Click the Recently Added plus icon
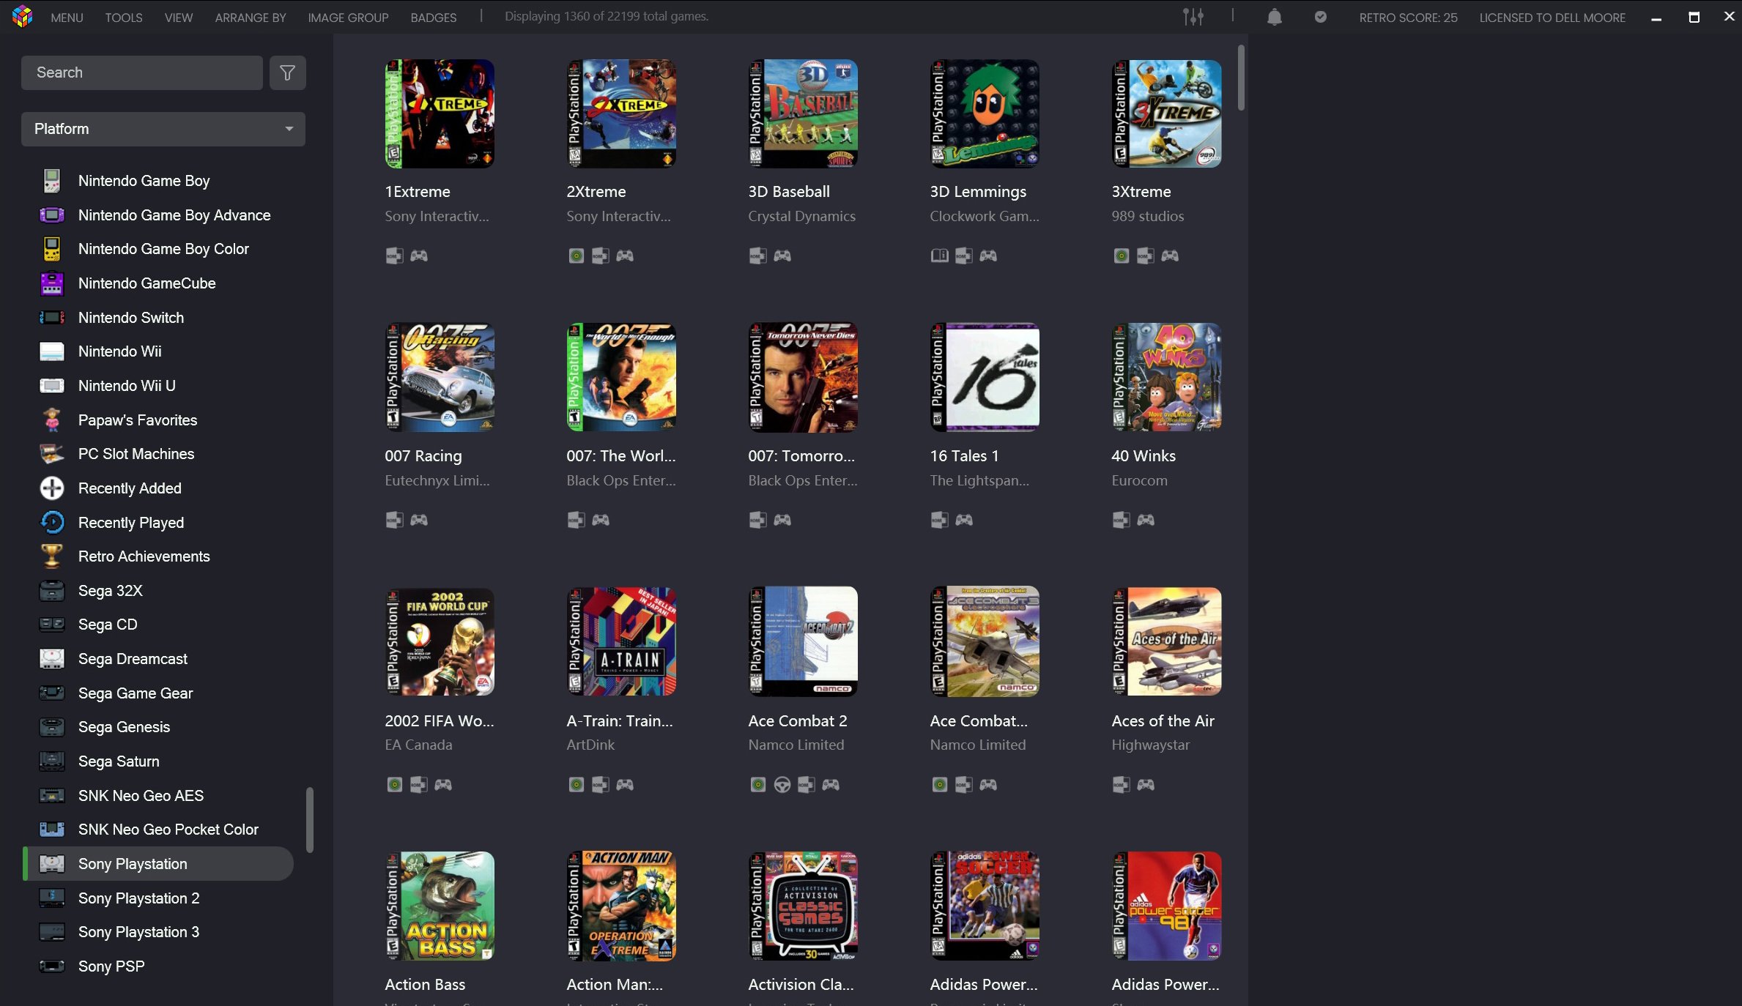Viewport: 1742px width, 1006px height. 51,488
